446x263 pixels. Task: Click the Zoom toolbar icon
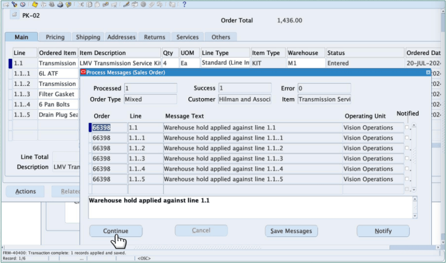click(x=135, y=5)
